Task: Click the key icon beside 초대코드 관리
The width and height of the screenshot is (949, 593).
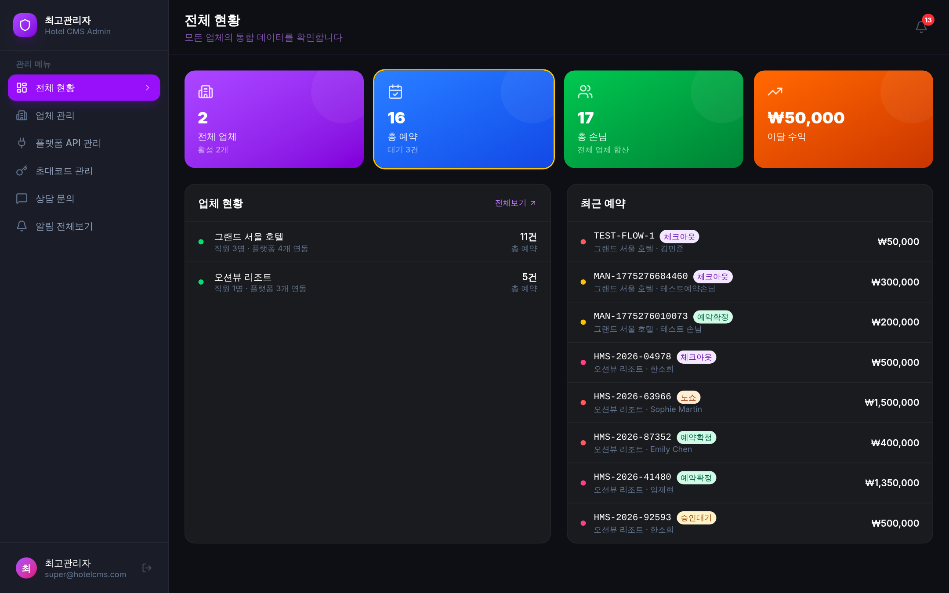Action: click(22, 170)
